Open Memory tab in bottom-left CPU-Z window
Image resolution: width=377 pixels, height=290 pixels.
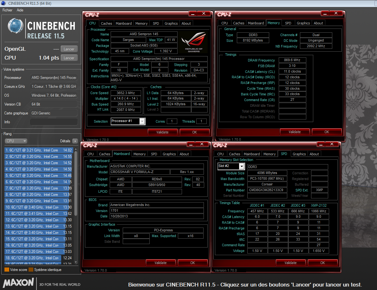click(x=140, y=154)
